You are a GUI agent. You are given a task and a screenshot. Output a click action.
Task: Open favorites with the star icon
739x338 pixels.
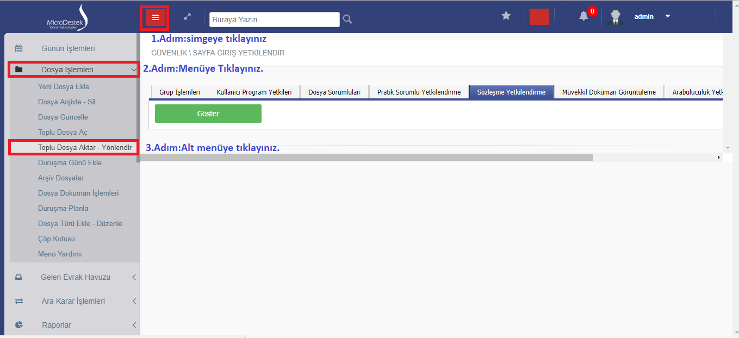pos(506,16)
